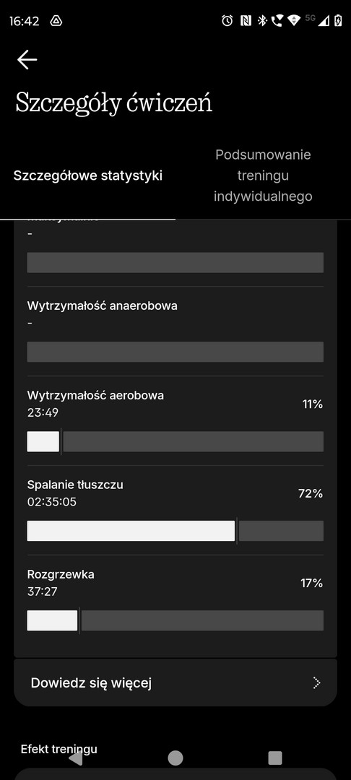Tap the back arrow icon
The image size is (351, 780).
click(27, 60)
